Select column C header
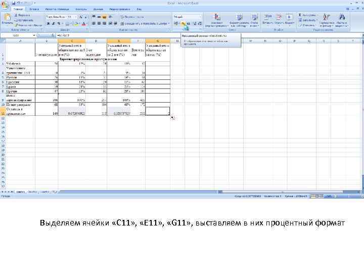This screenshot has width=364, height=273. 72,41
